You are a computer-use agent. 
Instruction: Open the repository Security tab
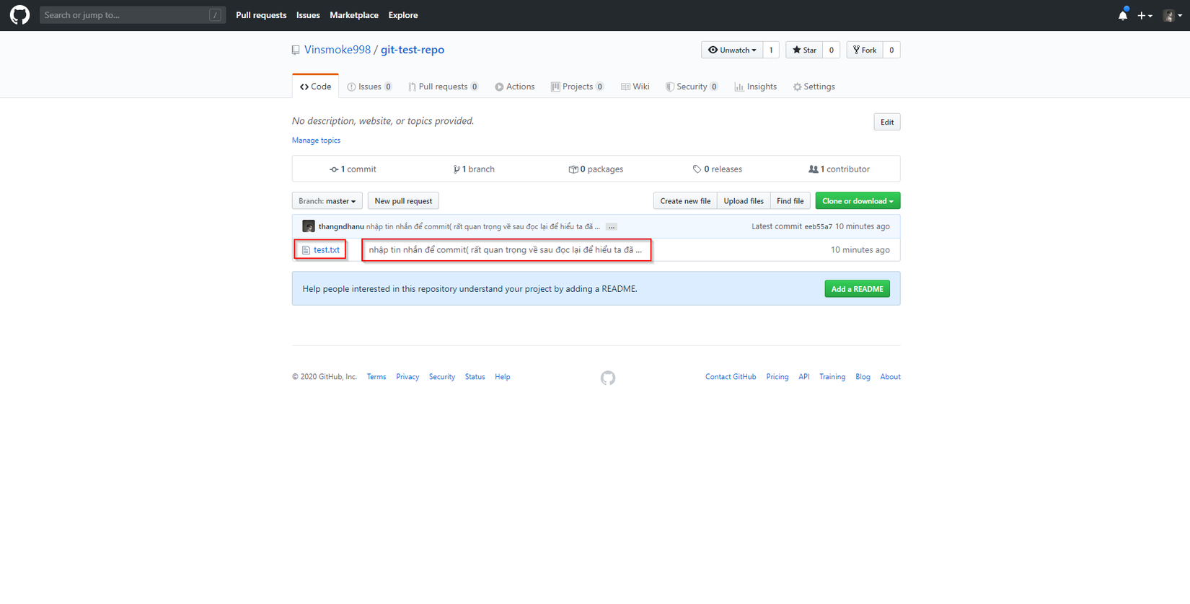click(x=692, y=86)
